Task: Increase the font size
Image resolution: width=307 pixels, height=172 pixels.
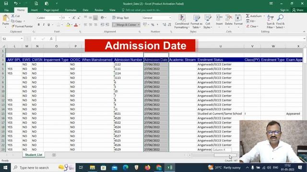Action: tap(74, 18)
